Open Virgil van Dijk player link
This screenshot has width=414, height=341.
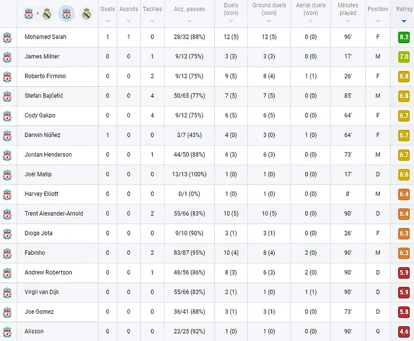tap(42, 292)
